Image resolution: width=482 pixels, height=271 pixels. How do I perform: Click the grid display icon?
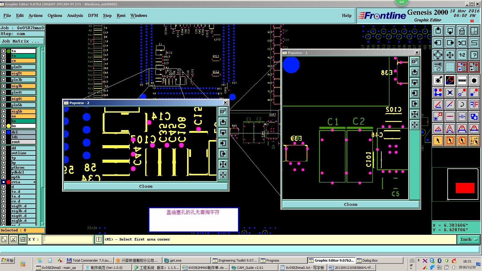pyautogui.click(x=450, y=67)
